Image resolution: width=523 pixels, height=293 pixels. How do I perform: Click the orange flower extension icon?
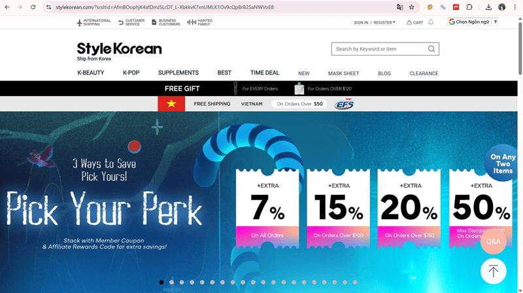tap(430, 7)
